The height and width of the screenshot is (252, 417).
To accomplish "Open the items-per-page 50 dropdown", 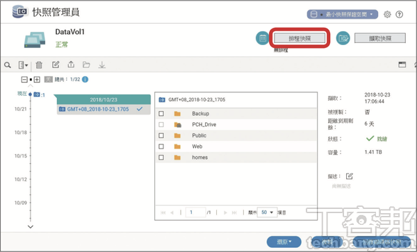I will (x=268, y=212).
